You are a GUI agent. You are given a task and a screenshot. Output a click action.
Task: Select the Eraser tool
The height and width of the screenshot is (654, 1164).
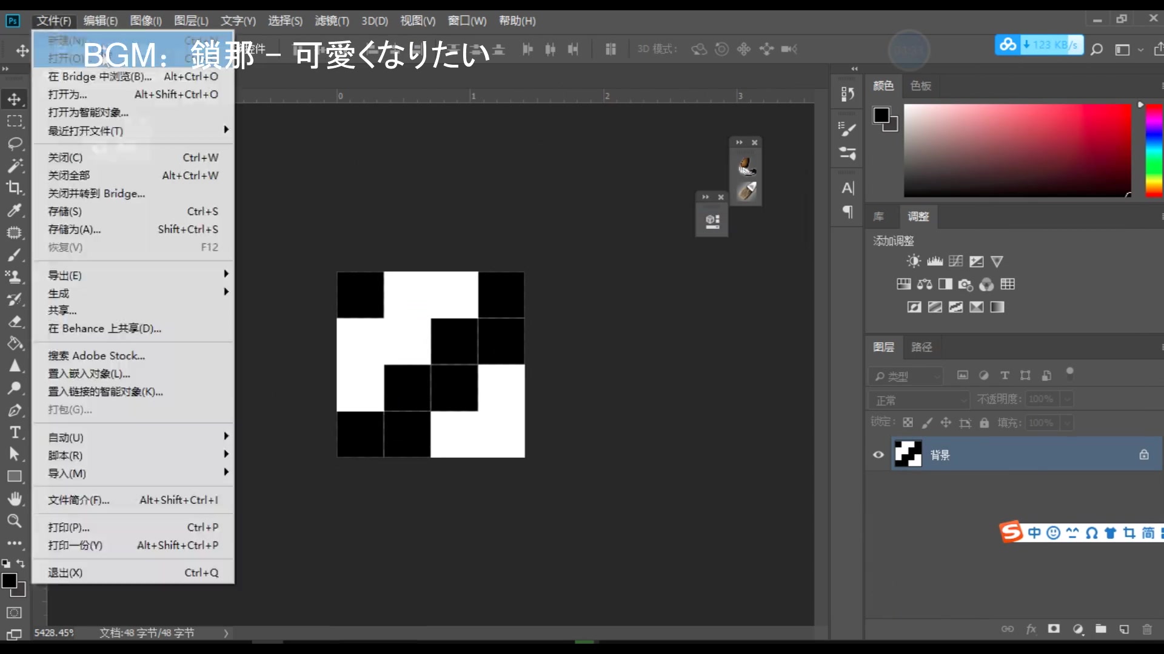(15, 321)
